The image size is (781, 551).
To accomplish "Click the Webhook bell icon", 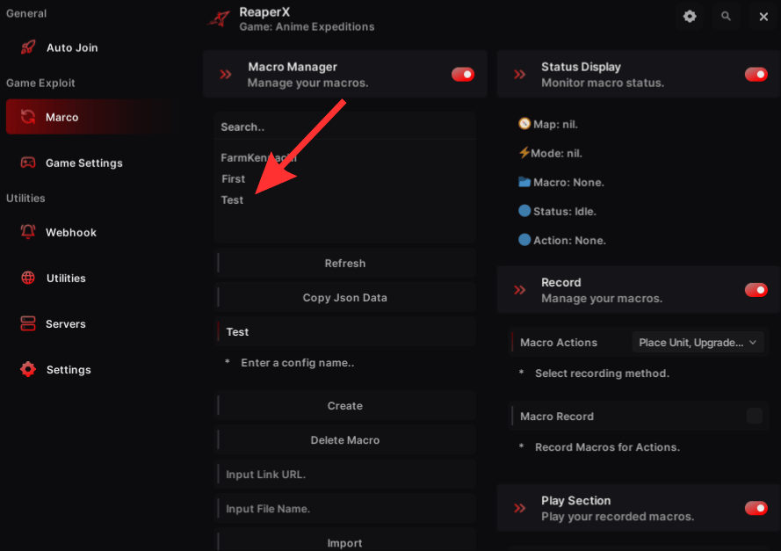I will (x=28, y=232).
